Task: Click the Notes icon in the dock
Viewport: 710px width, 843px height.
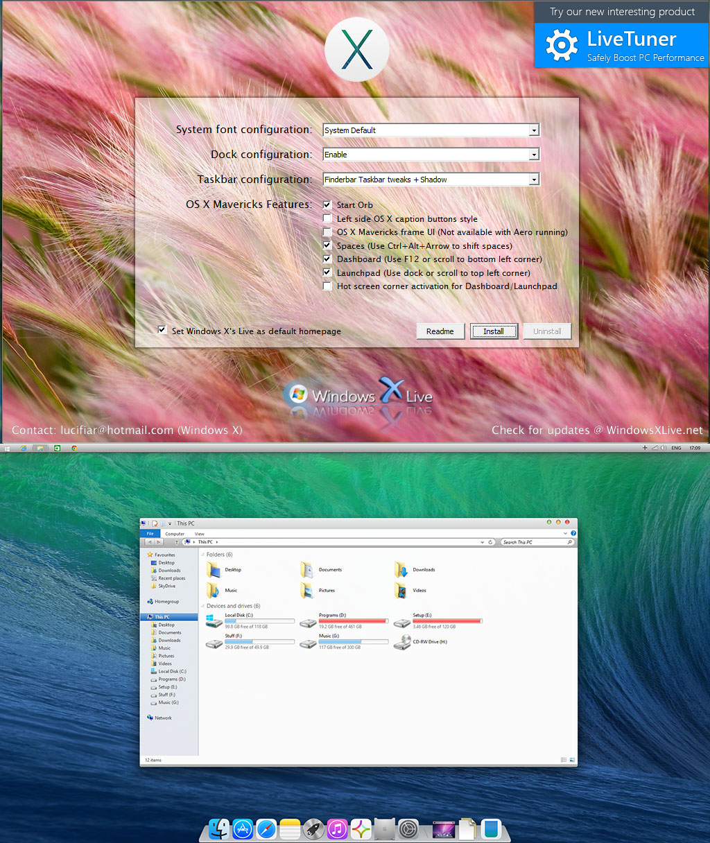Action: tap(290, 828)
